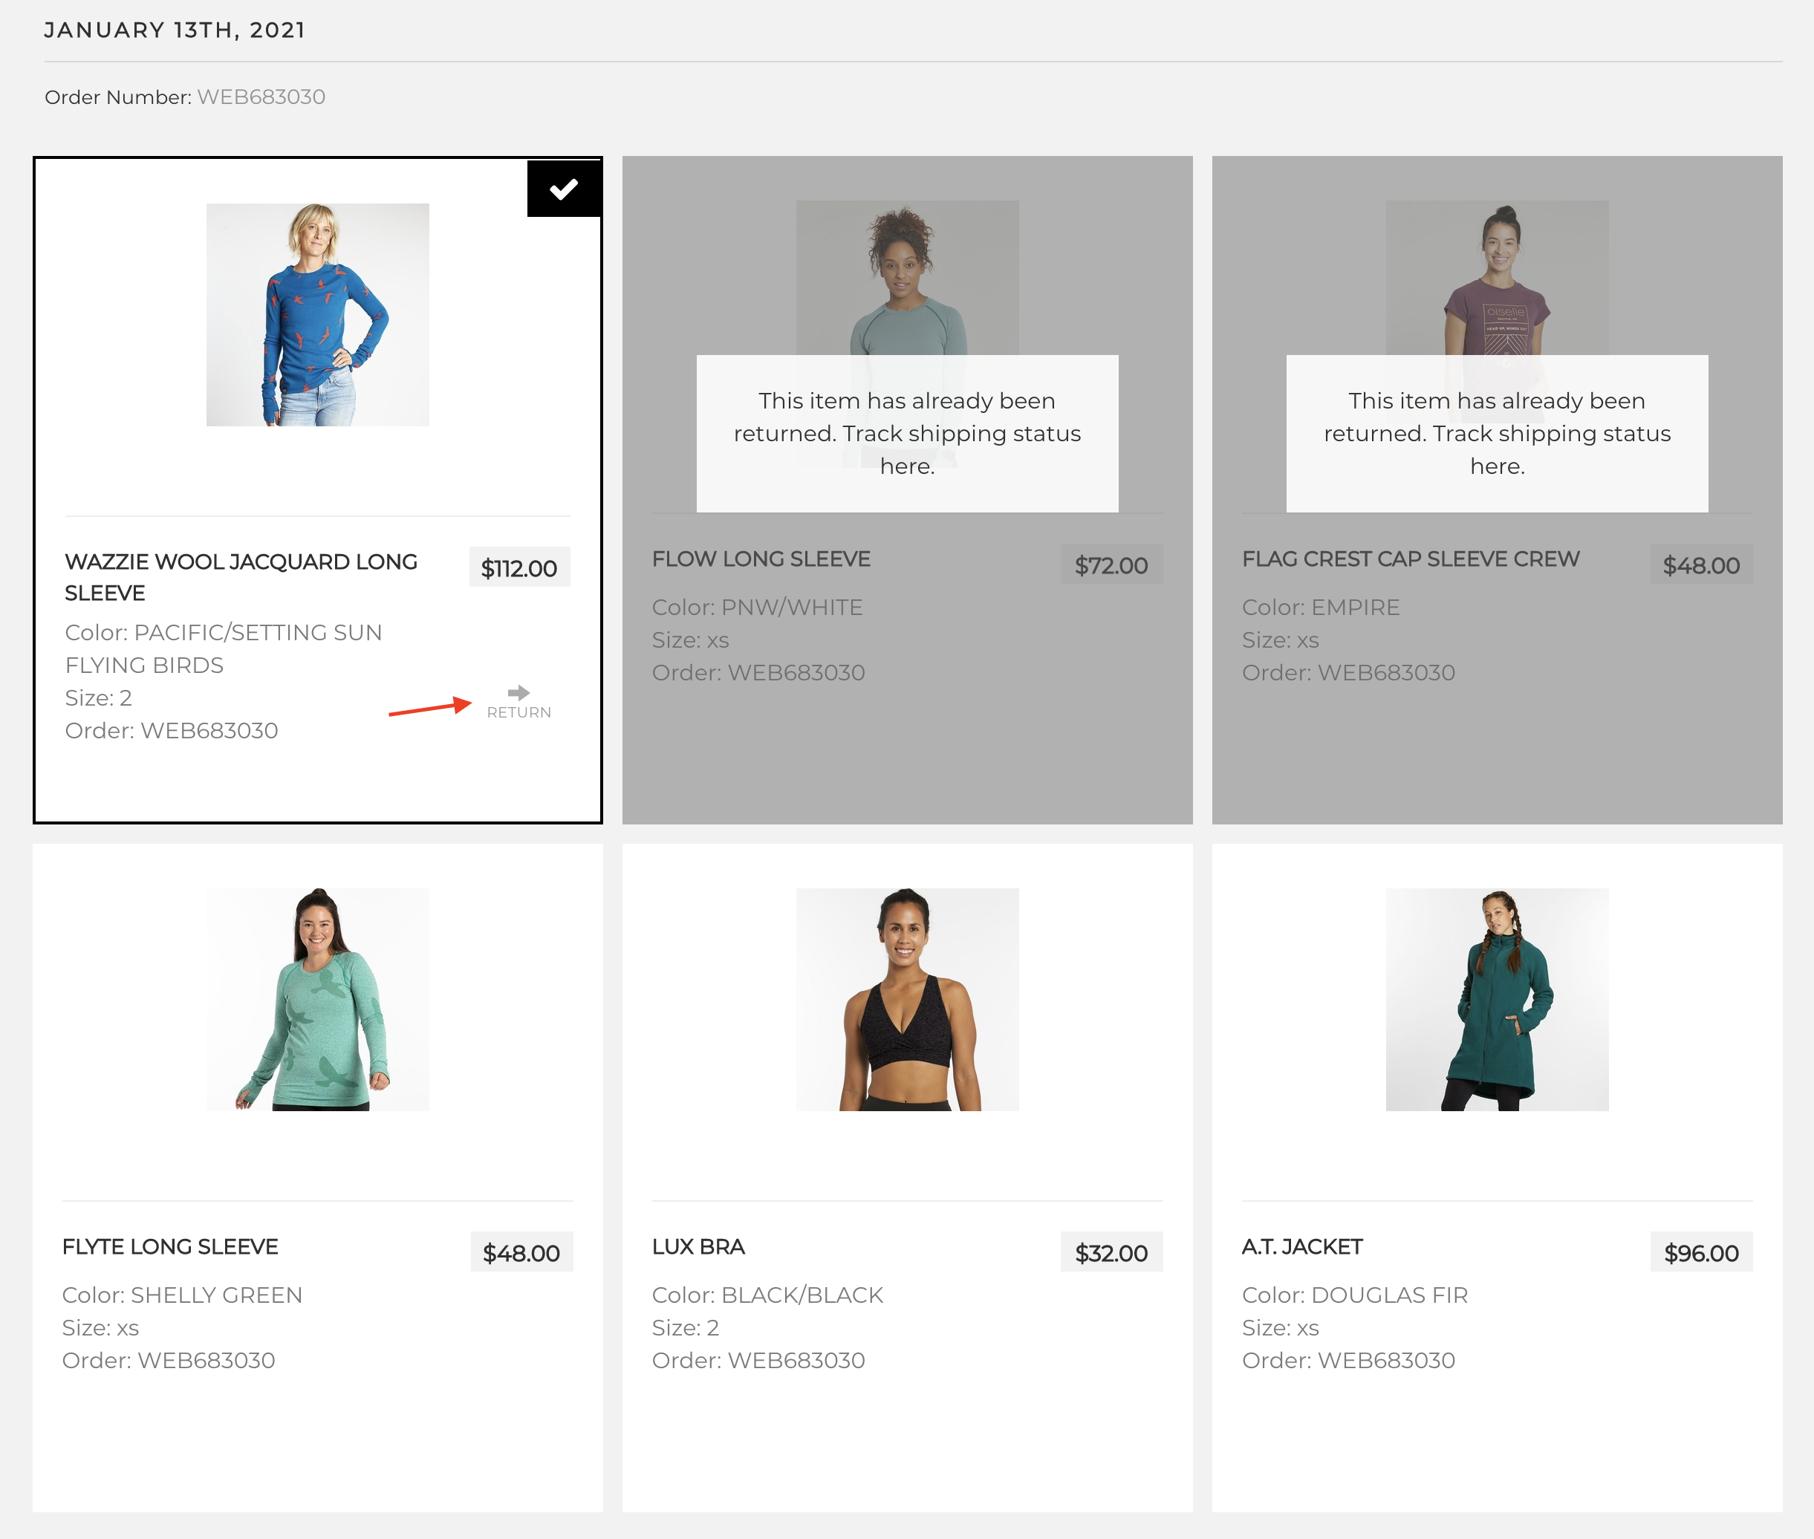
Task: Click the FLOW LONG SLEEVE title
Action: coord(761,559)
